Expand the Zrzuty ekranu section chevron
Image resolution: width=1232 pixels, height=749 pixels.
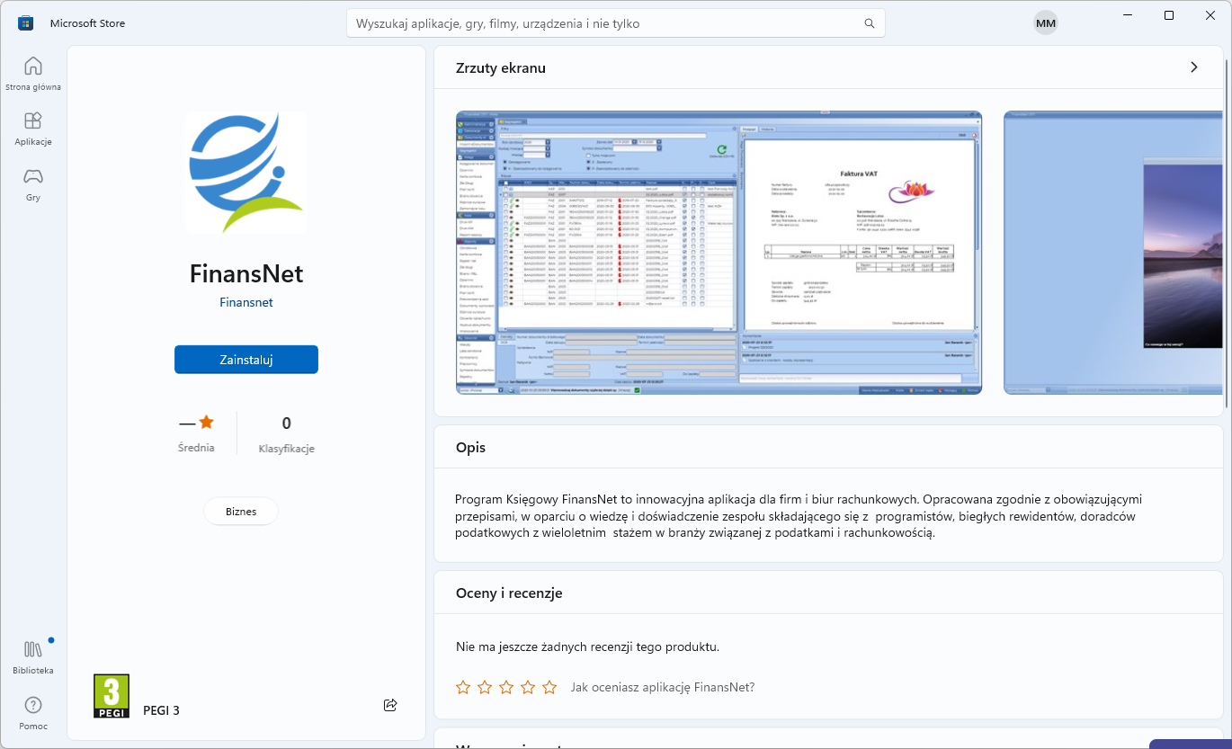point(1194,67)
